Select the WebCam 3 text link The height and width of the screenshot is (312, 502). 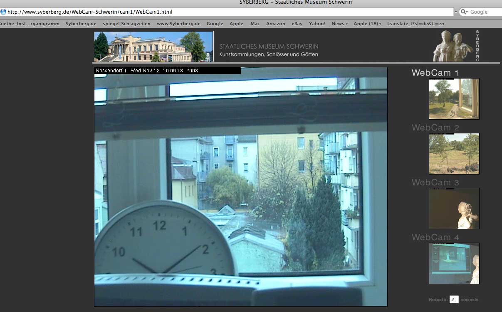coord(435,182)
